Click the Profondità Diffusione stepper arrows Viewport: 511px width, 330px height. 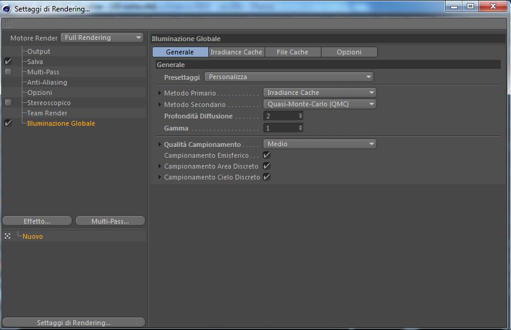(x=300, y=116)
